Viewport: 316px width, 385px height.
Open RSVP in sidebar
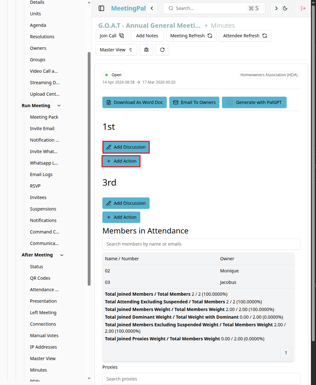click(x=35, y=186)
